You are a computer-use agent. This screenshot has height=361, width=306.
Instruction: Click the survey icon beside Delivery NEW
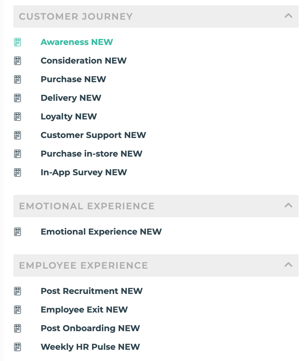click(18, 98)
